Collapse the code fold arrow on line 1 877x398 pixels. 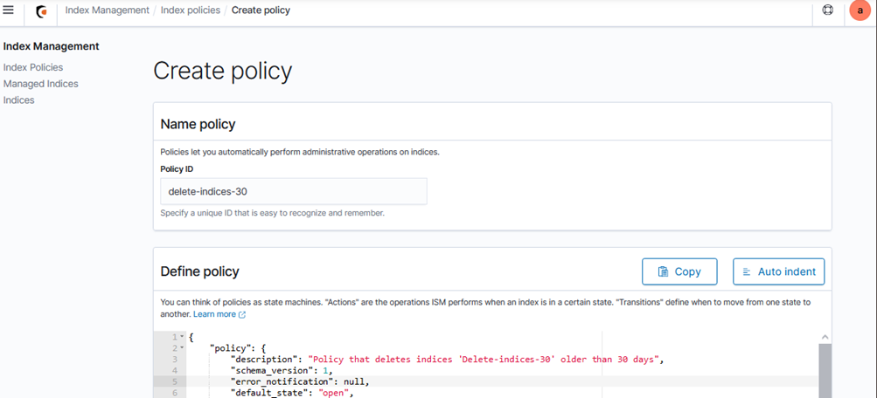[x=182, y=337]
